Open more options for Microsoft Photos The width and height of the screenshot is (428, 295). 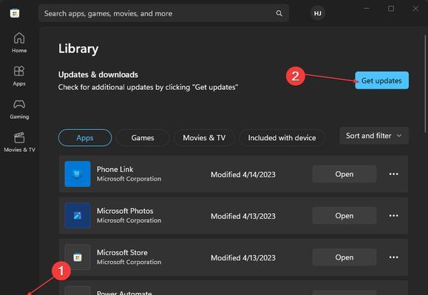coord(393,215)
